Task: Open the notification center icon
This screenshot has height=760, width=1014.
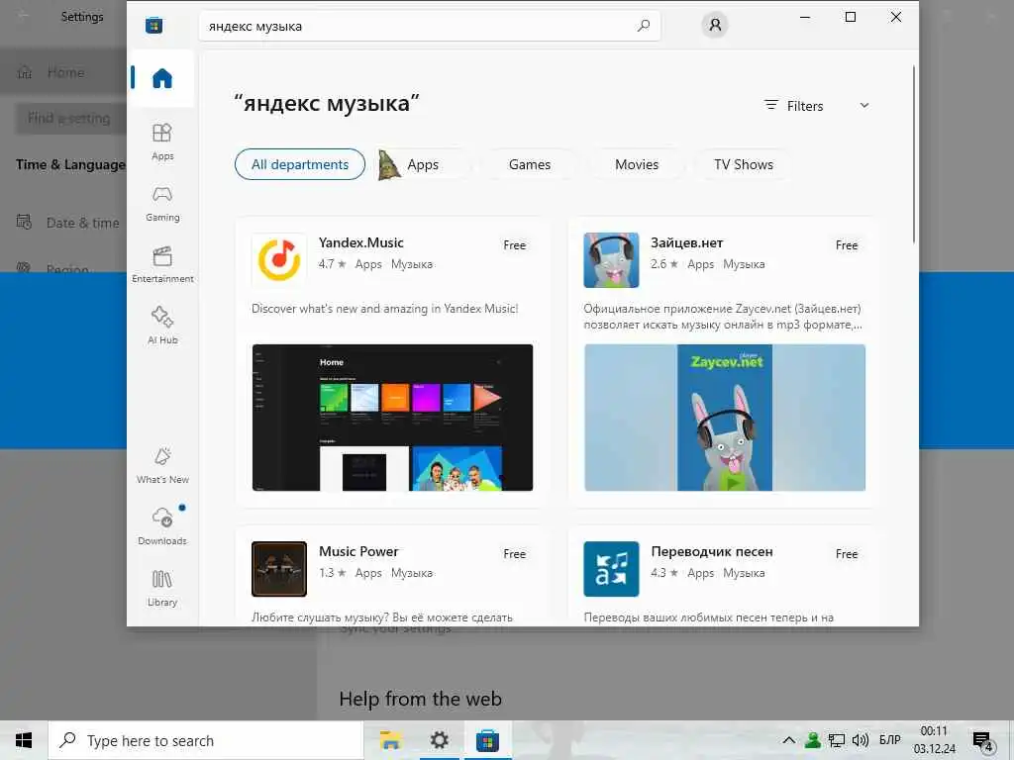Action: [x=983, y=742]
